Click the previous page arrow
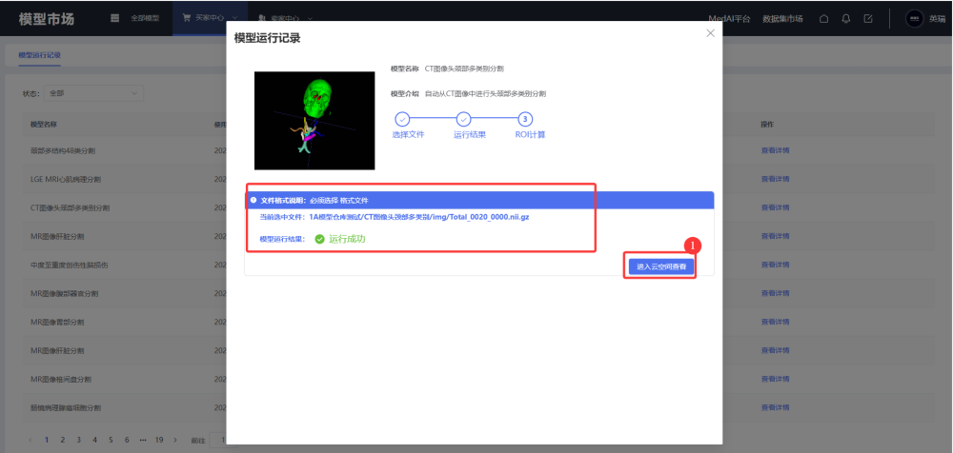953x453 pixels. pyautogui.click(x=31, y=440)
